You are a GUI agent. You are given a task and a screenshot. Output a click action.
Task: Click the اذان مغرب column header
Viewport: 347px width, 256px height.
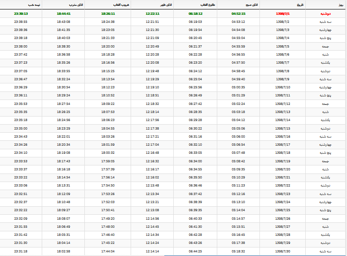click(76, 5)
